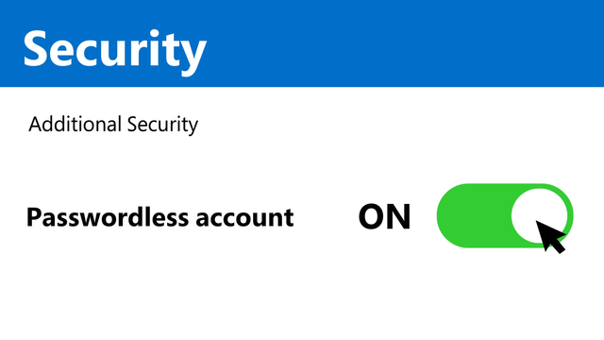Viewport: 604px width, 340px height.
Task: Select the Passwordless account label
Action: click(159, 217)
